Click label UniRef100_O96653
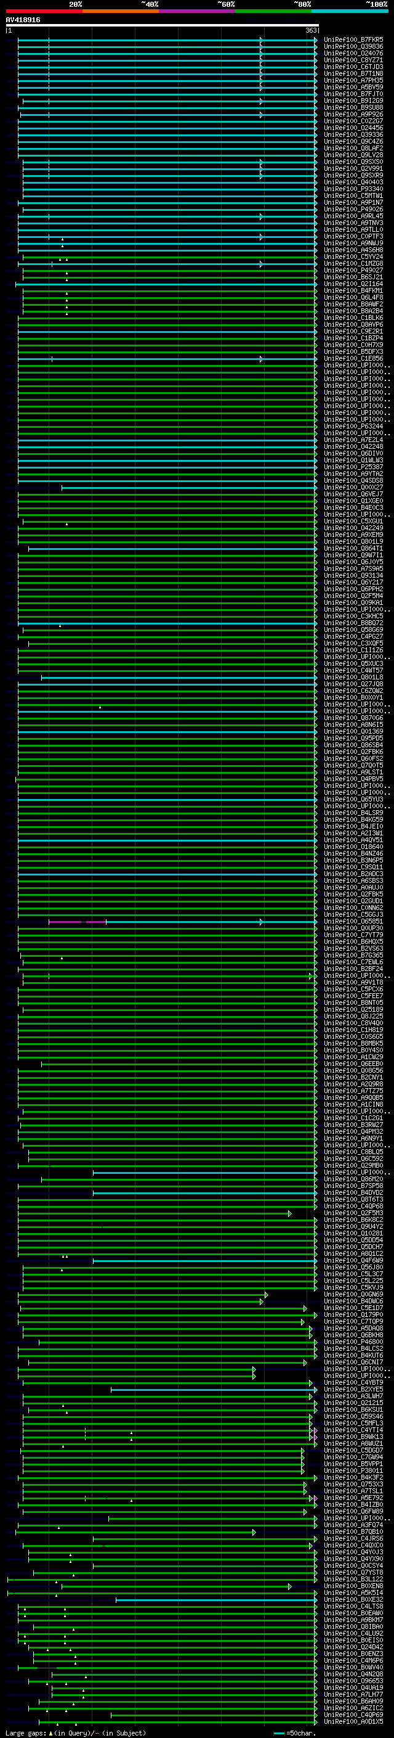Viewport: 394px width, 1738px height. click(353, 1681)
